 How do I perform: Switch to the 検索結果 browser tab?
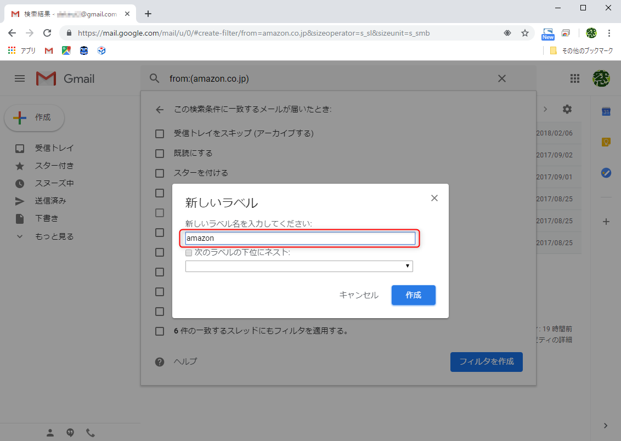(x=66, y=12)
